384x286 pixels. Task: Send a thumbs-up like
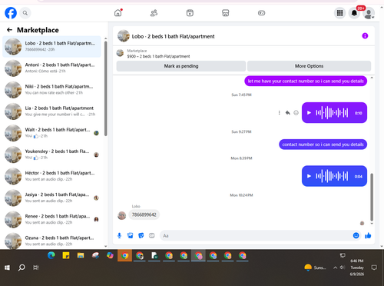[368, 235]
